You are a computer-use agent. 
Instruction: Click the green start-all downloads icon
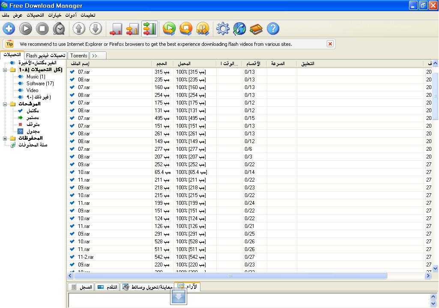point(169,29)
